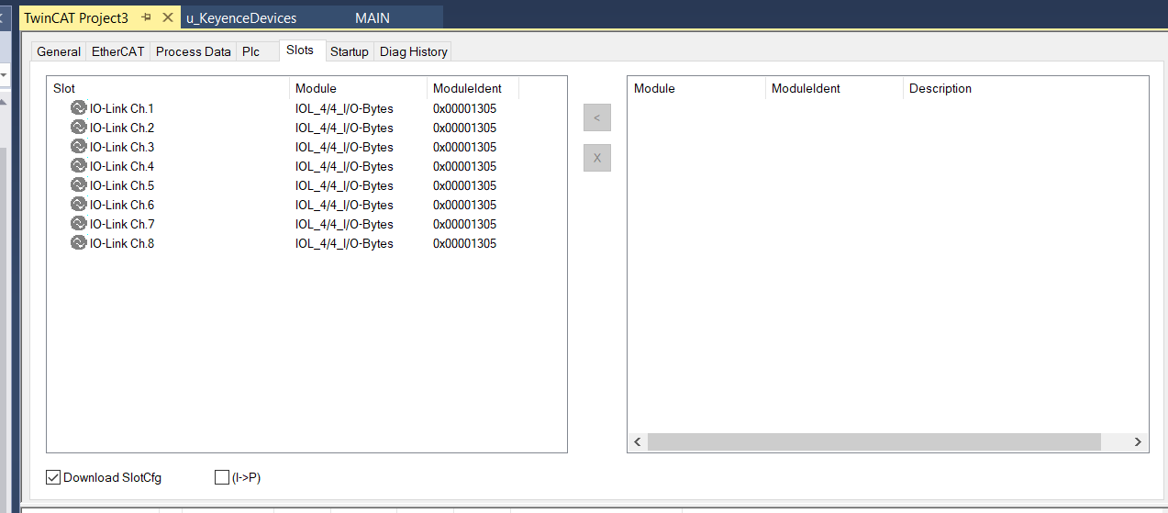Click 0x00001305 ModuleIdent value for Ch.7
The image size is (1168, 513).
click(464, 224)
